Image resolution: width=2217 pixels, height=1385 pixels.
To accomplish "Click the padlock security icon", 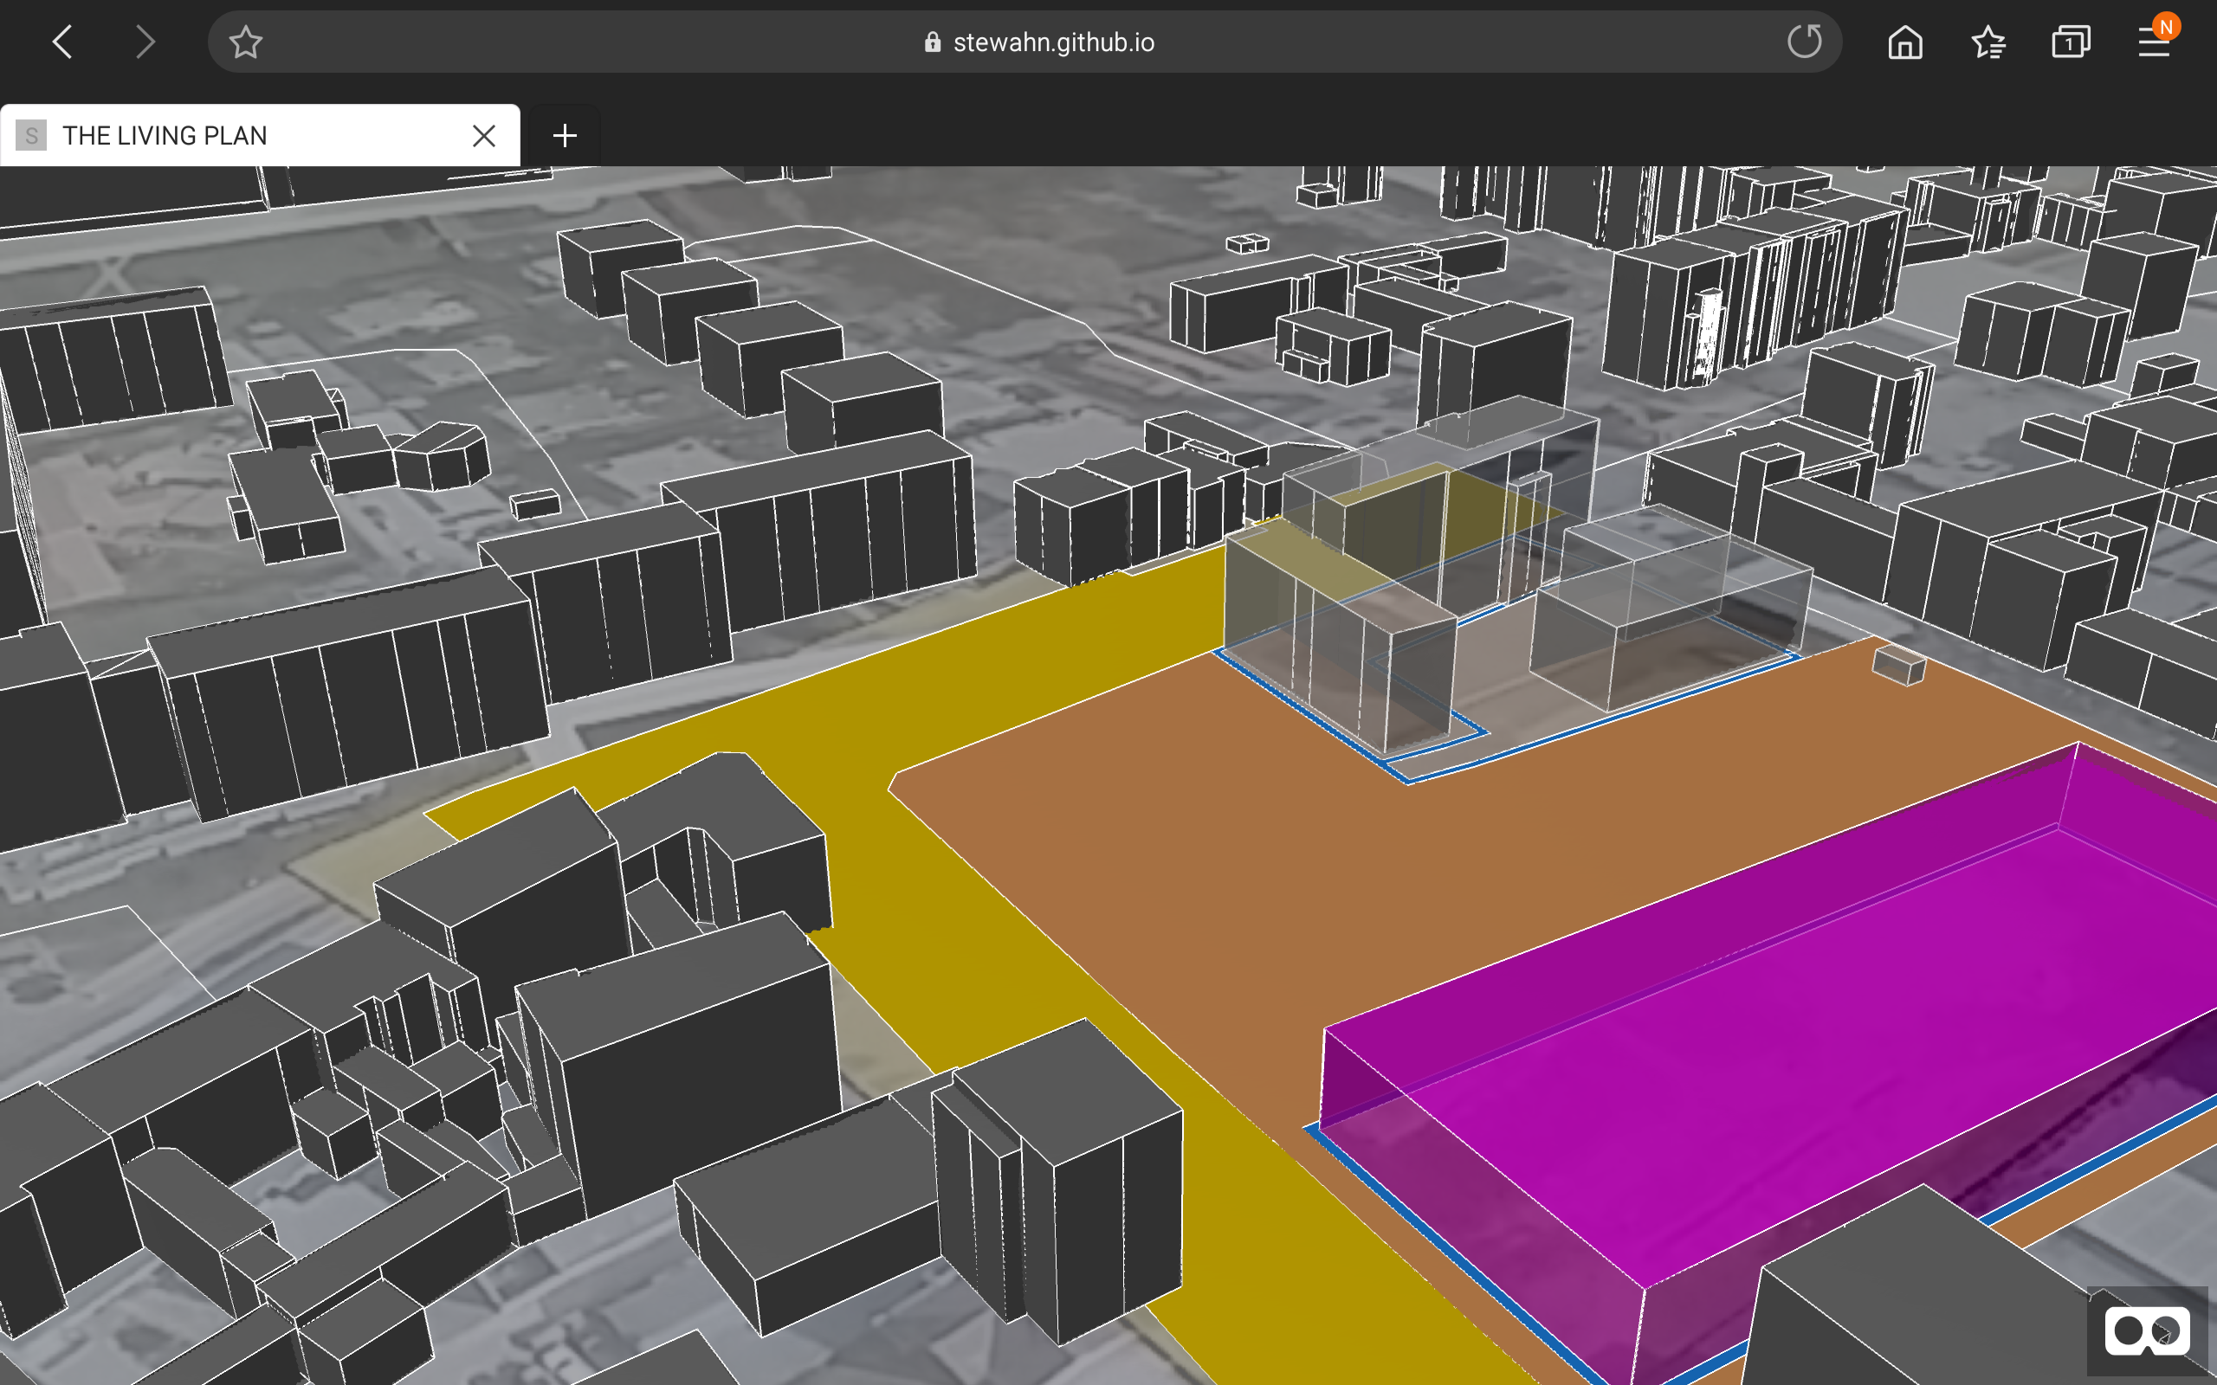I will 933,42.
